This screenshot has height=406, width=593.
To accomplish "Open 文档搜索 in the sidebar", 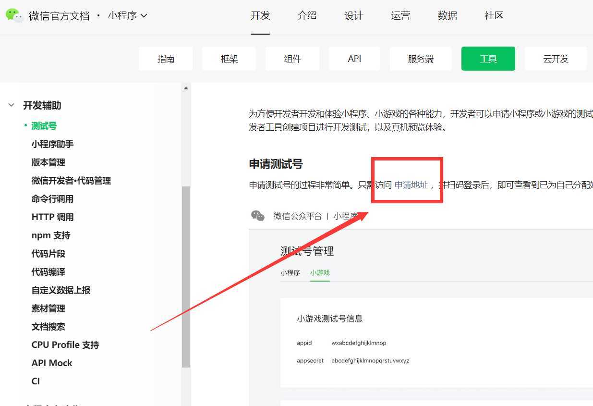I will click(48, 327).
